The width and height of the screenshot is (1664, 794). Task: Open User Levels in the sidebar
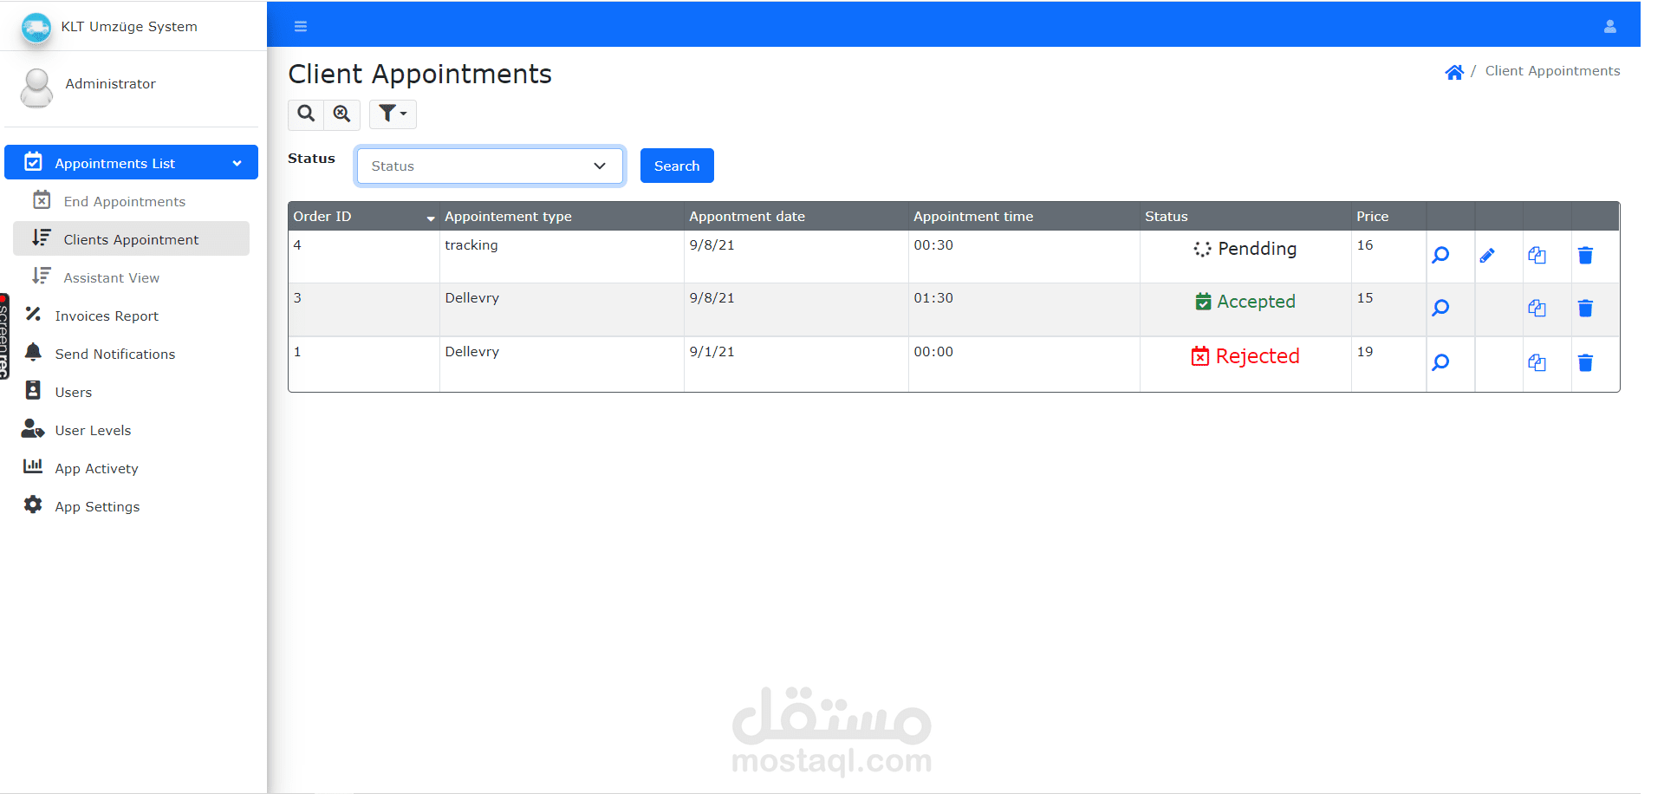pos(131,430)
